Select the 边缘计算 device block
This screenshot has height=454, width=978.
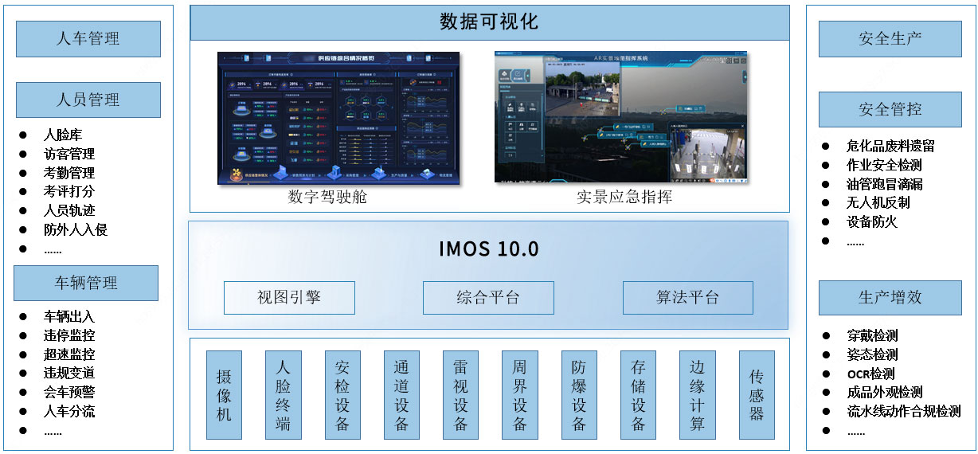click(x=698, y=395)
